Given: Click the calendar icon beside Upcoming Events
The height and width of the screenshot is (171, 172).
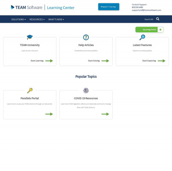Looking at the screenshot, I should click(x=160, y=30).
